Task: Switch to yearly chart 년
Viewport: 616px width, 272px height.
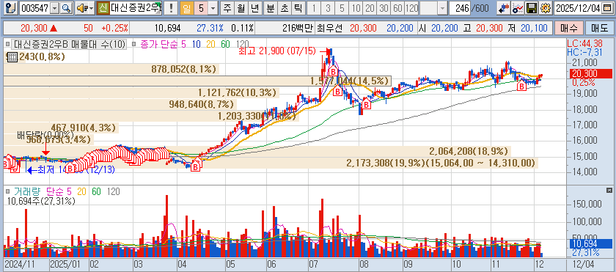Action: 254,7
